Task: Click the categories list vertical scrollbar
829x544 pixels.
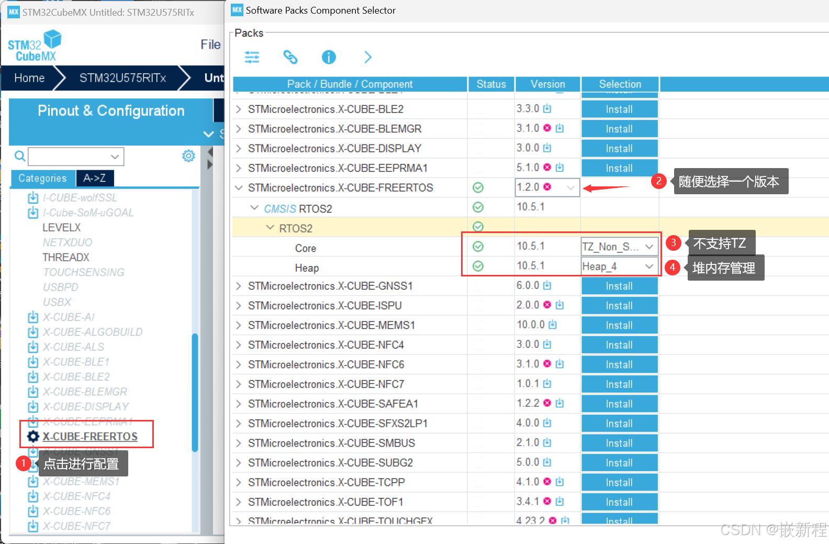Action: coord(195,392)
